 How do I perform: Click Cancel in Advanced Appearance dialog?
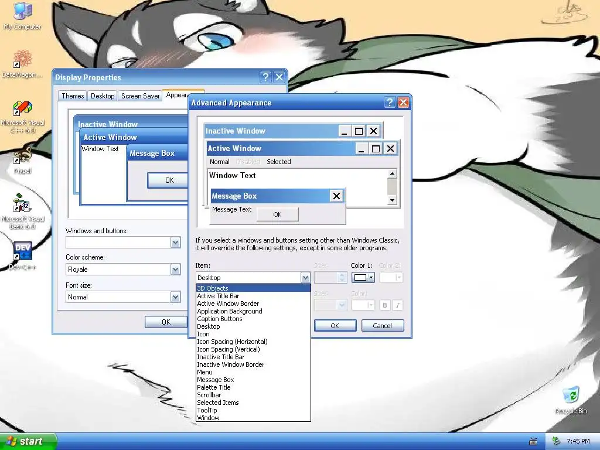(382, 326)
